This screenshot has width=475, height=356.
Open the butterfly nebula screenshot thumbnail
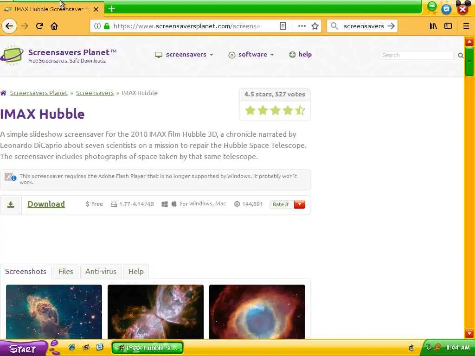[x=155, y=311]
